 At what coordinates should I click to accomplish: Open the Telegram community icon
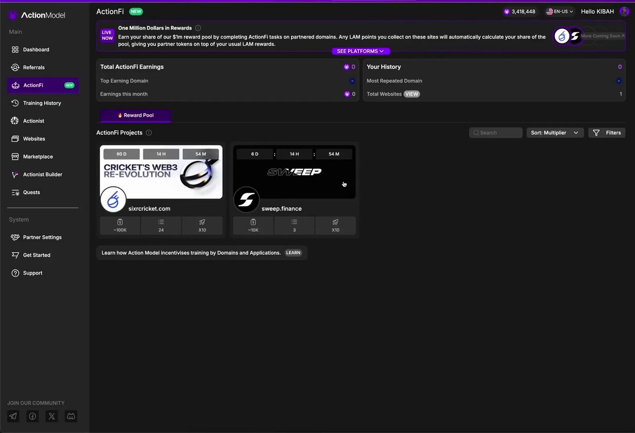click(13, 417)
